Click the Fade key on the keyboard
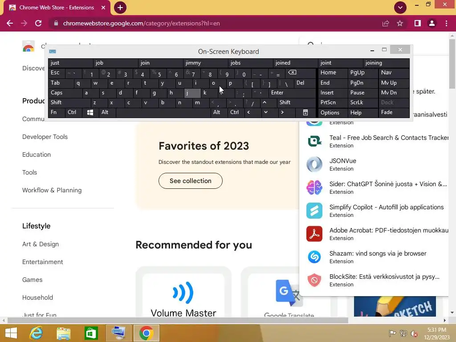The height and width of the screenshot is (342, 456). (x=394, y=112)
